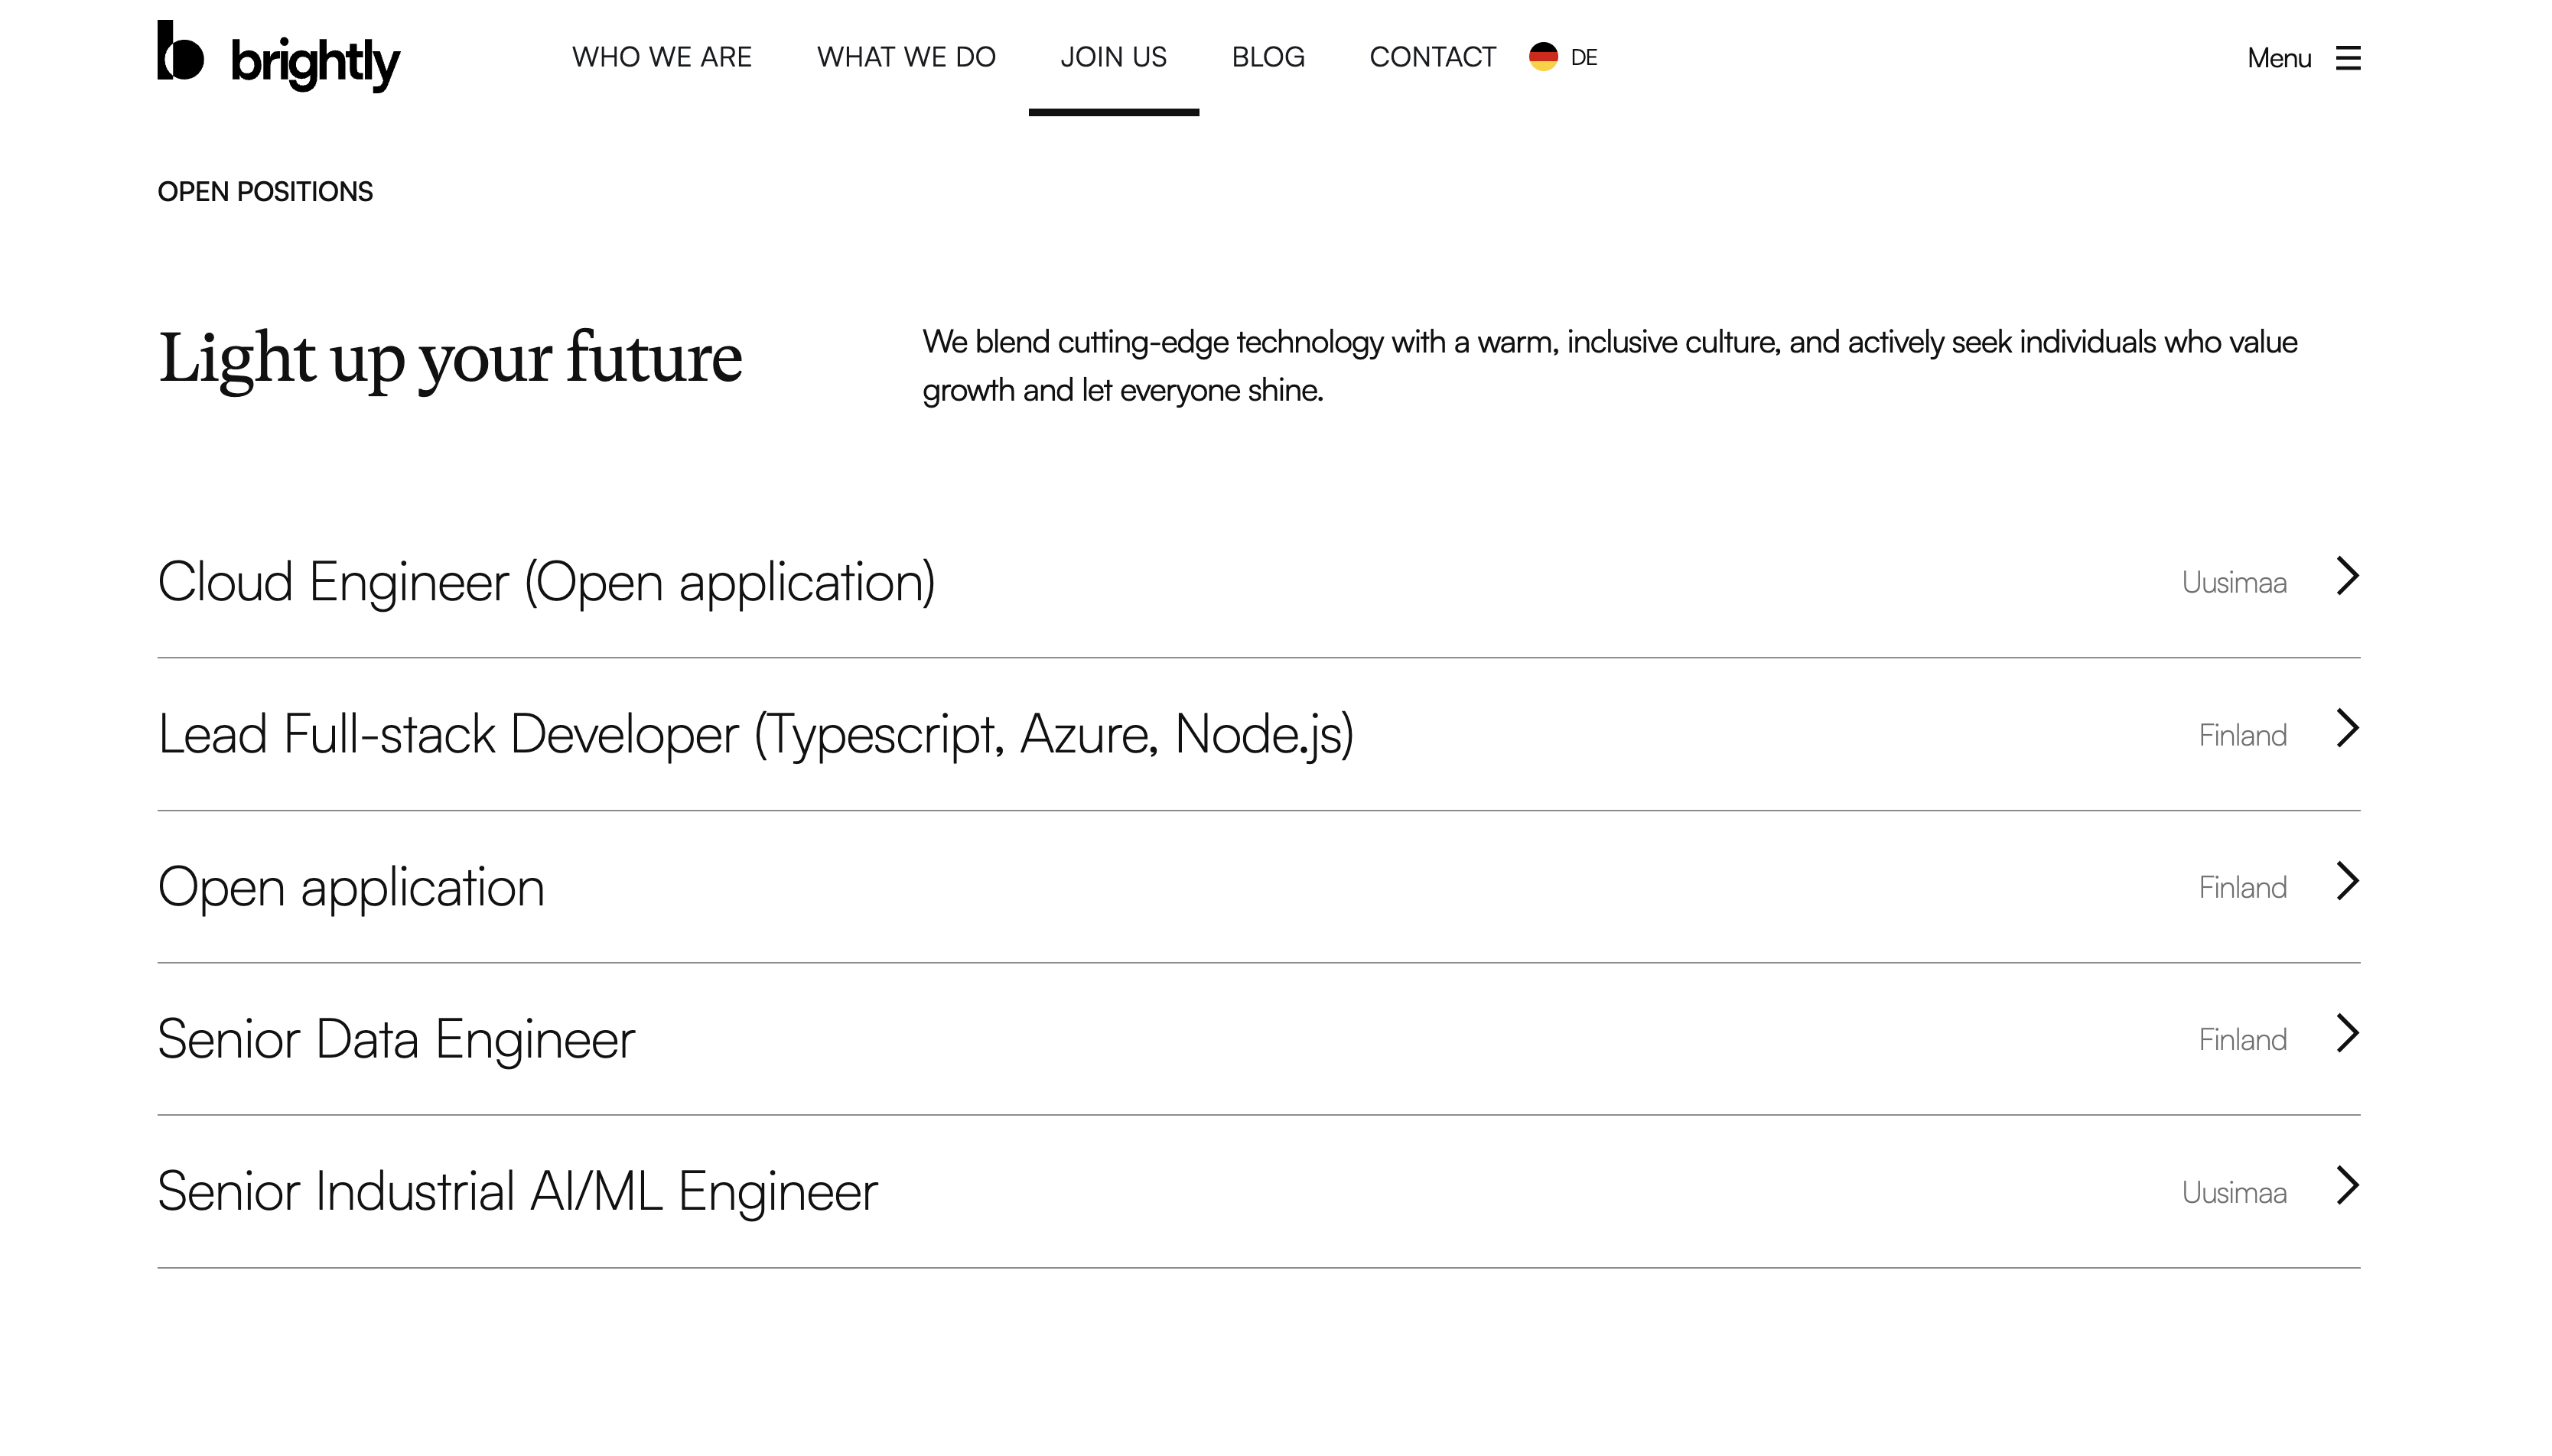Go to the BLOG page
This screenshot has width=2552, height=1456.
pyautogui.click(x=1268, y=57)
